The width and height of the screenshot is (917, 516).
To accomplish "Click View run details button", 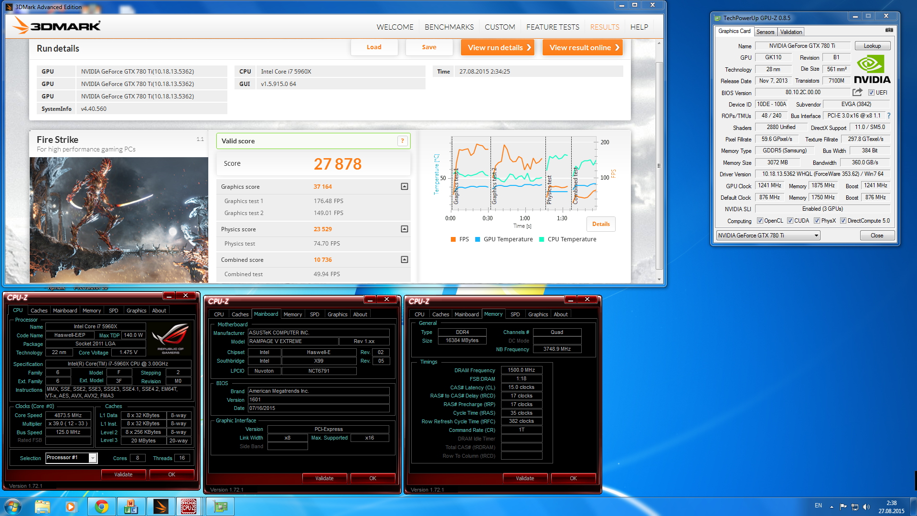I will pyautogui.click(x=498, y=47).
